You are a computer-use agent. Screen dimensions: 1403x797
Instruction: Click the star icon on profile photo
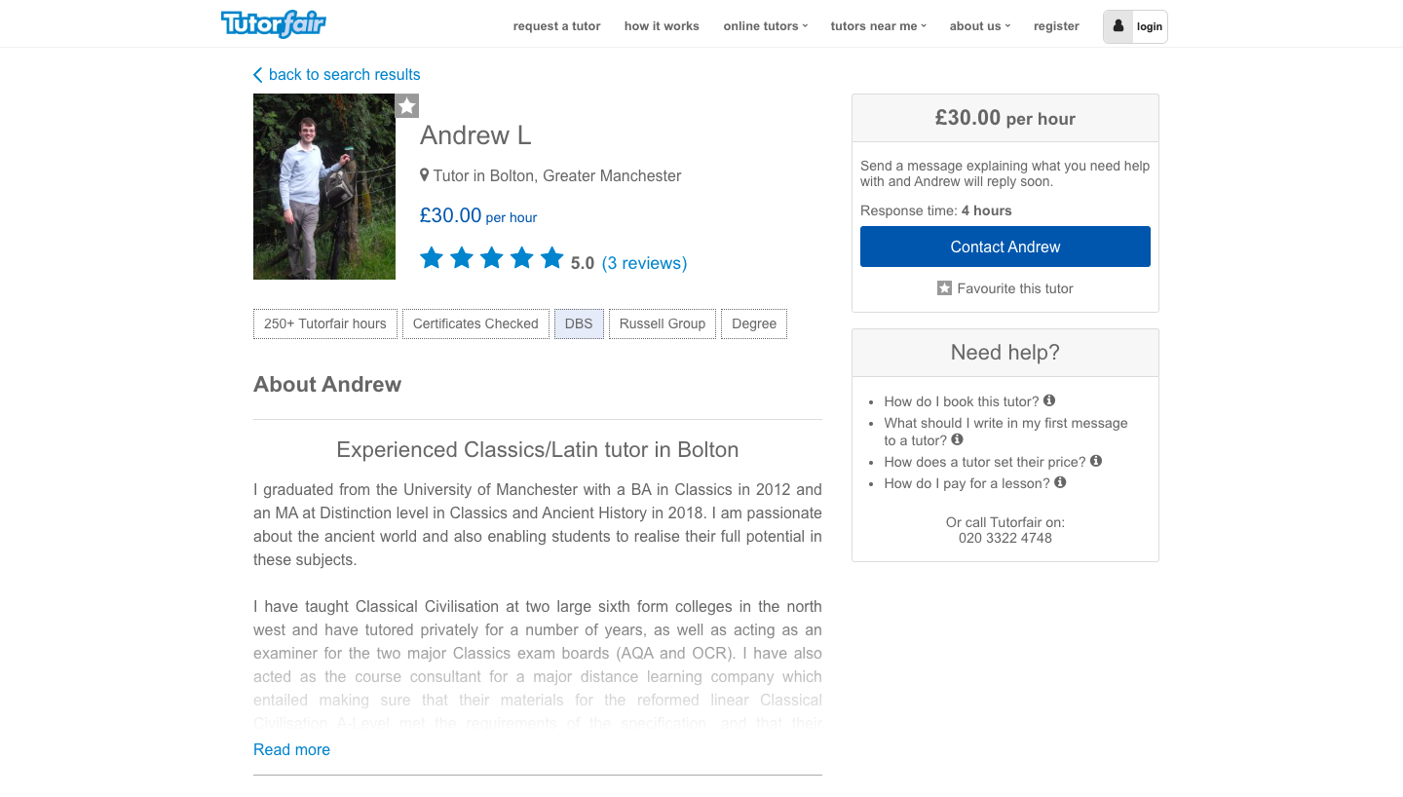(407, 106)
